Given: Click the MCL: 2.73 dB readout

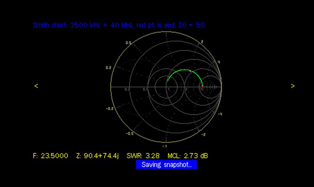Looking at the screenshot, I should tap(188, 156).
